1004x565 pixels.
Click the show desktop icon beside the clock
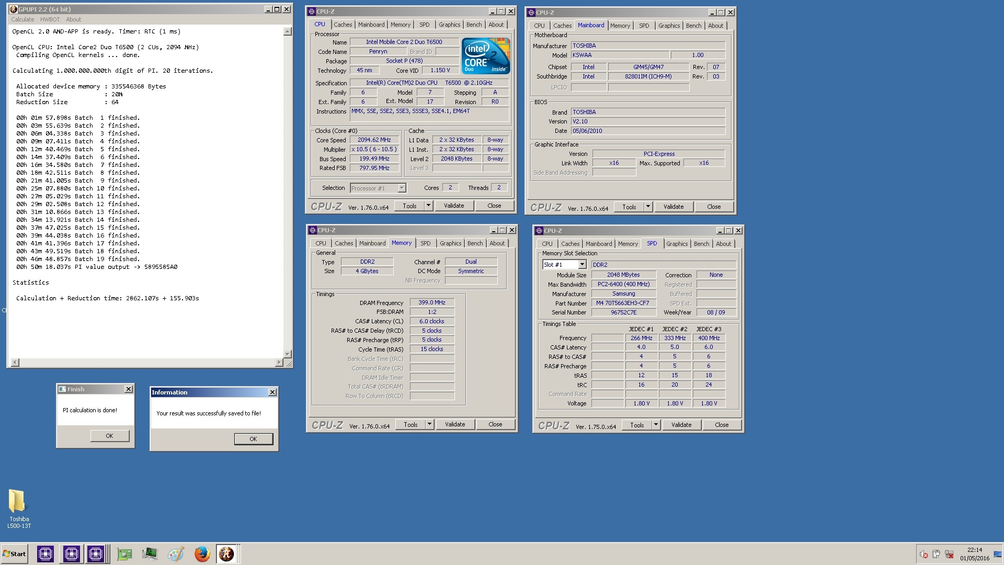pyautogui.click(x=999, y=554)
